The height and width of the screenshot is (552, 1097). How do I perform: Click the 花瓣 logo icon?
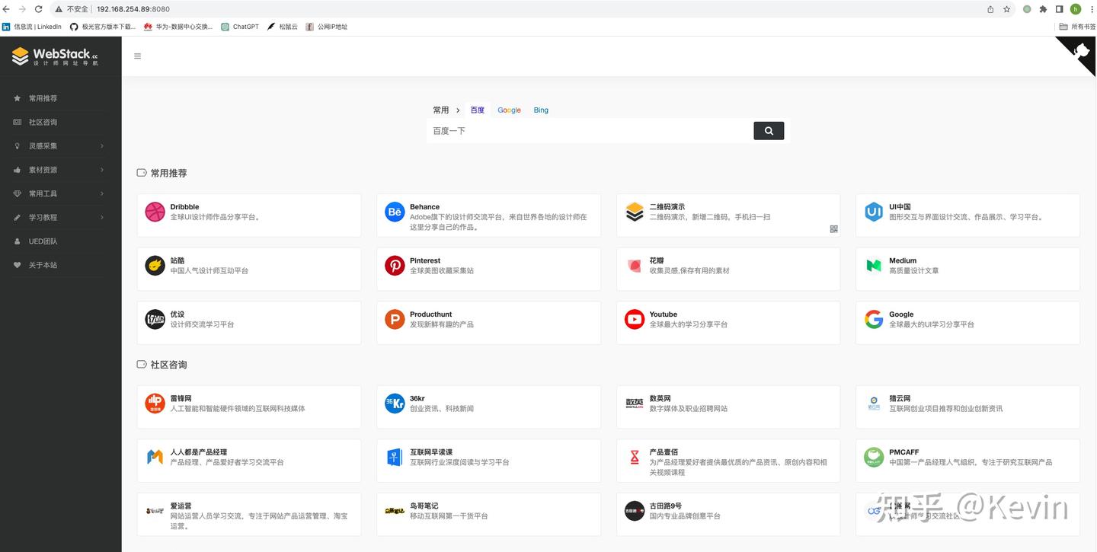(x=635, y=266)
